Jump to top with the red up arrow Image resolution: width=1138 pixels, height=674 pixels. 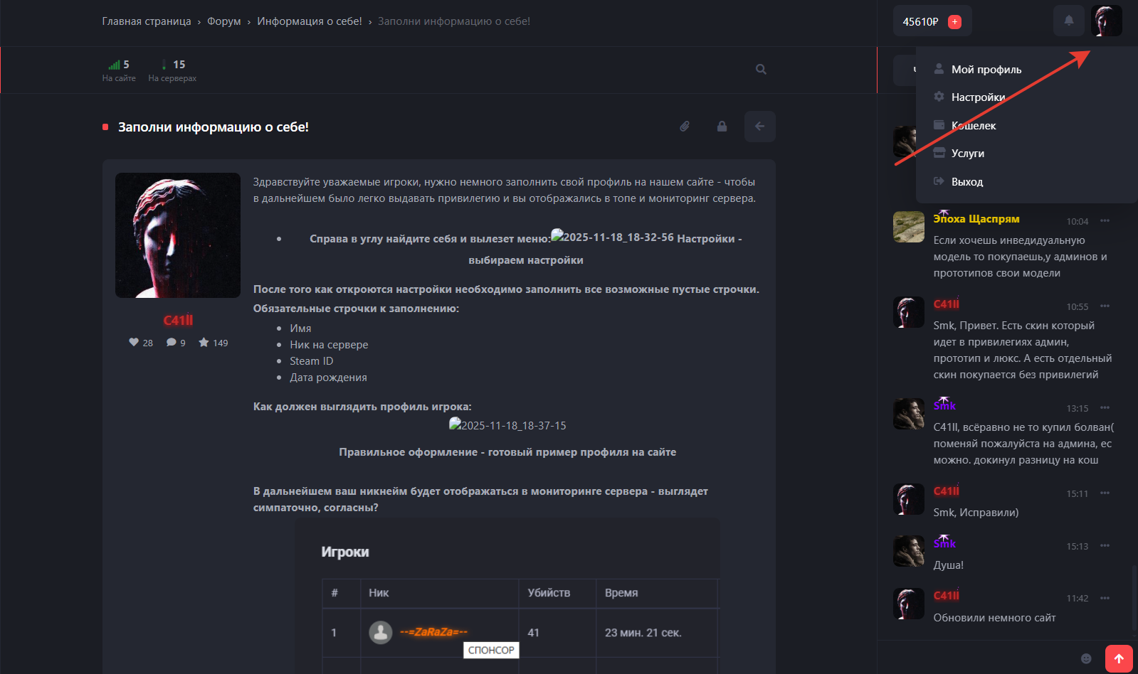pyautogui.click(x=1119, y=658)
